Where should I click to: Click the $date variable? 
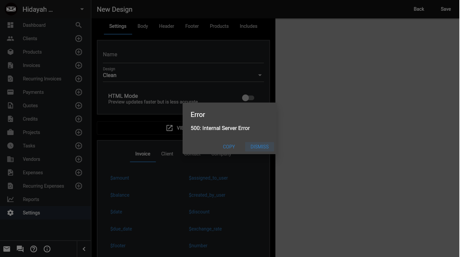(x=116, y=212)
